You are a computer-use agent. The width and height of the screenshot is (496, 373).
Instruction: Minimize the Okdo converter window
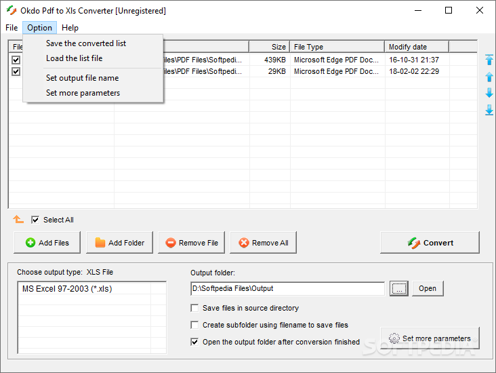[x=418, y=10]
